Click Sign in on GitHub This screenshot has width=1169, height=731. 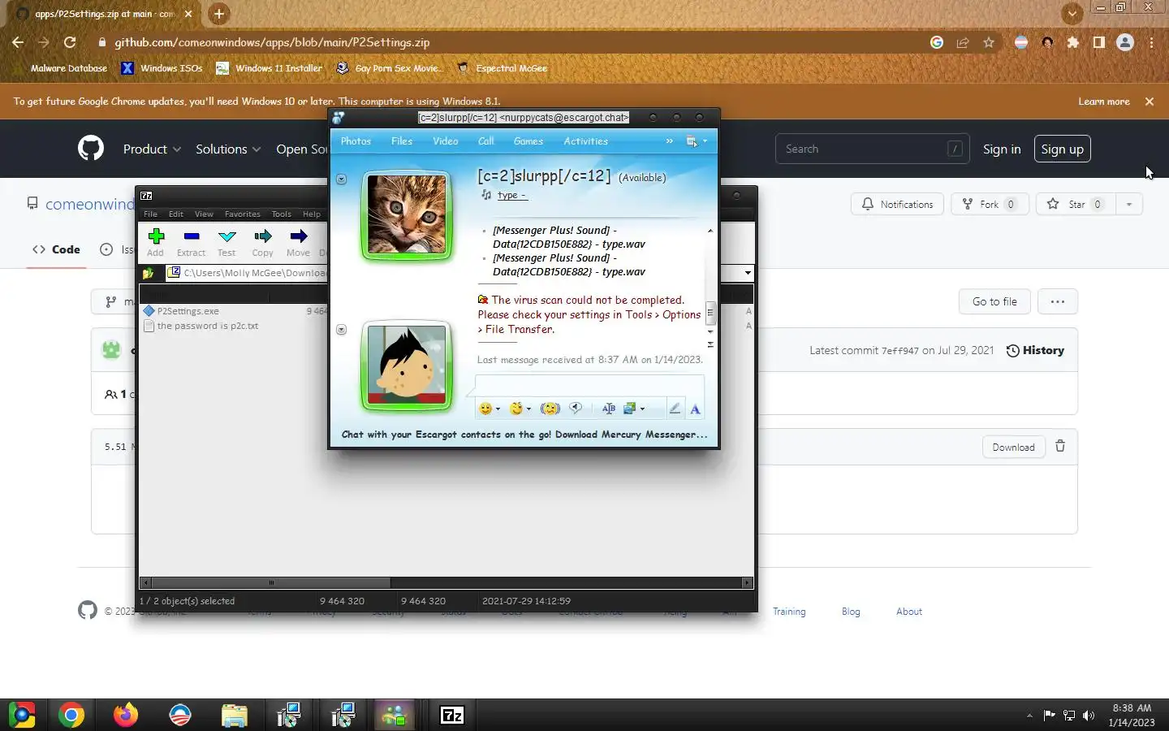[x=1002, y=149]
